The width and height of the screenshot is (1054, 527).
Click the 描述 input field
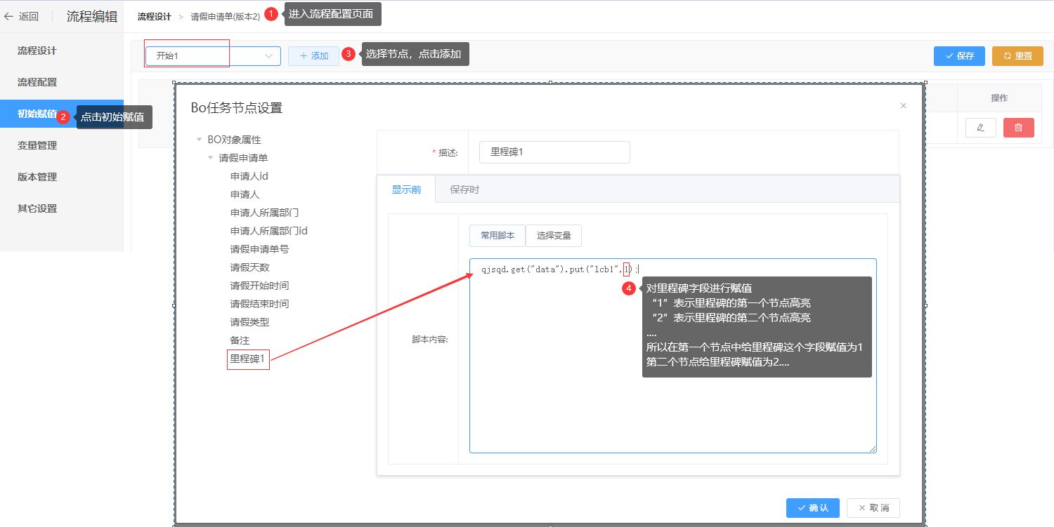(x=554, y=152)
